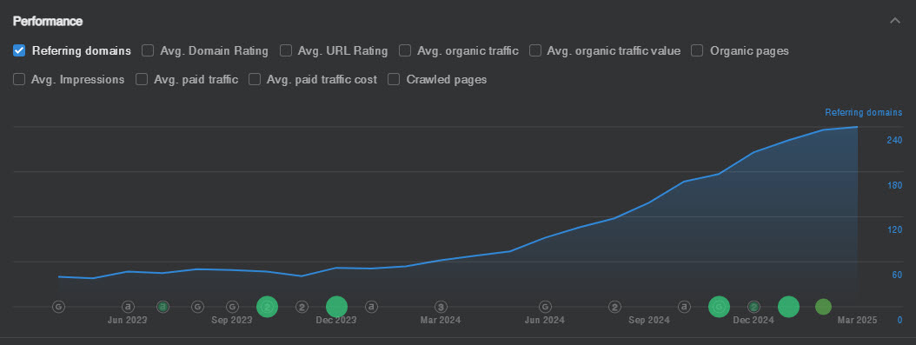The height and width of the screenshot is (345, 916).
Task: Click the large green circle after Dec 2024
Action: point(788,307)
